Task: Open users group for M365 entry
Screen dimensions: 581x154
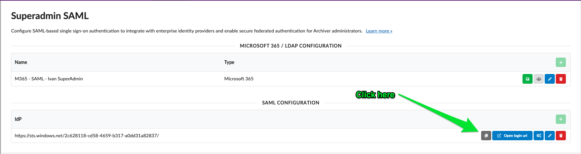Action: [539, 79]
